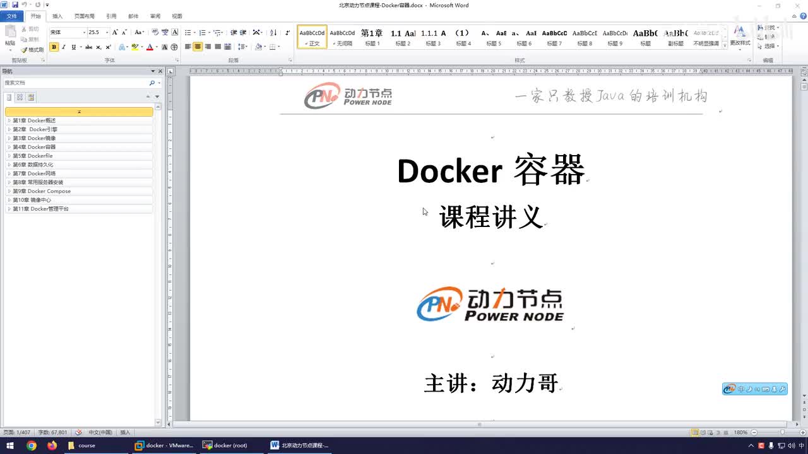Toggle the Insert (插入) mode status indicator

click(125, 433)
